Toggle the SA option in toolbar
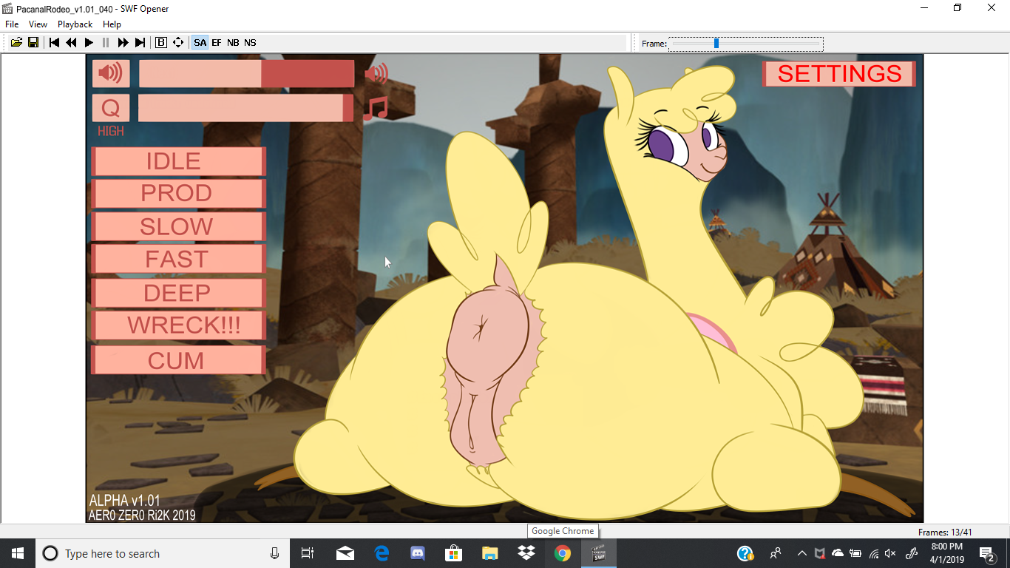 [200, 43]
